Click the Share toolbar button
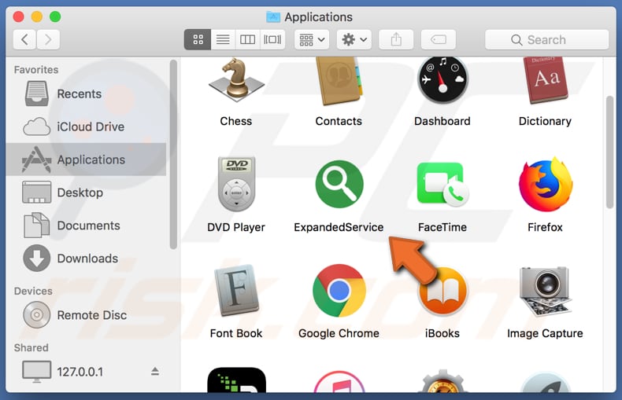The image size is (622, 400). coord(396,39)
